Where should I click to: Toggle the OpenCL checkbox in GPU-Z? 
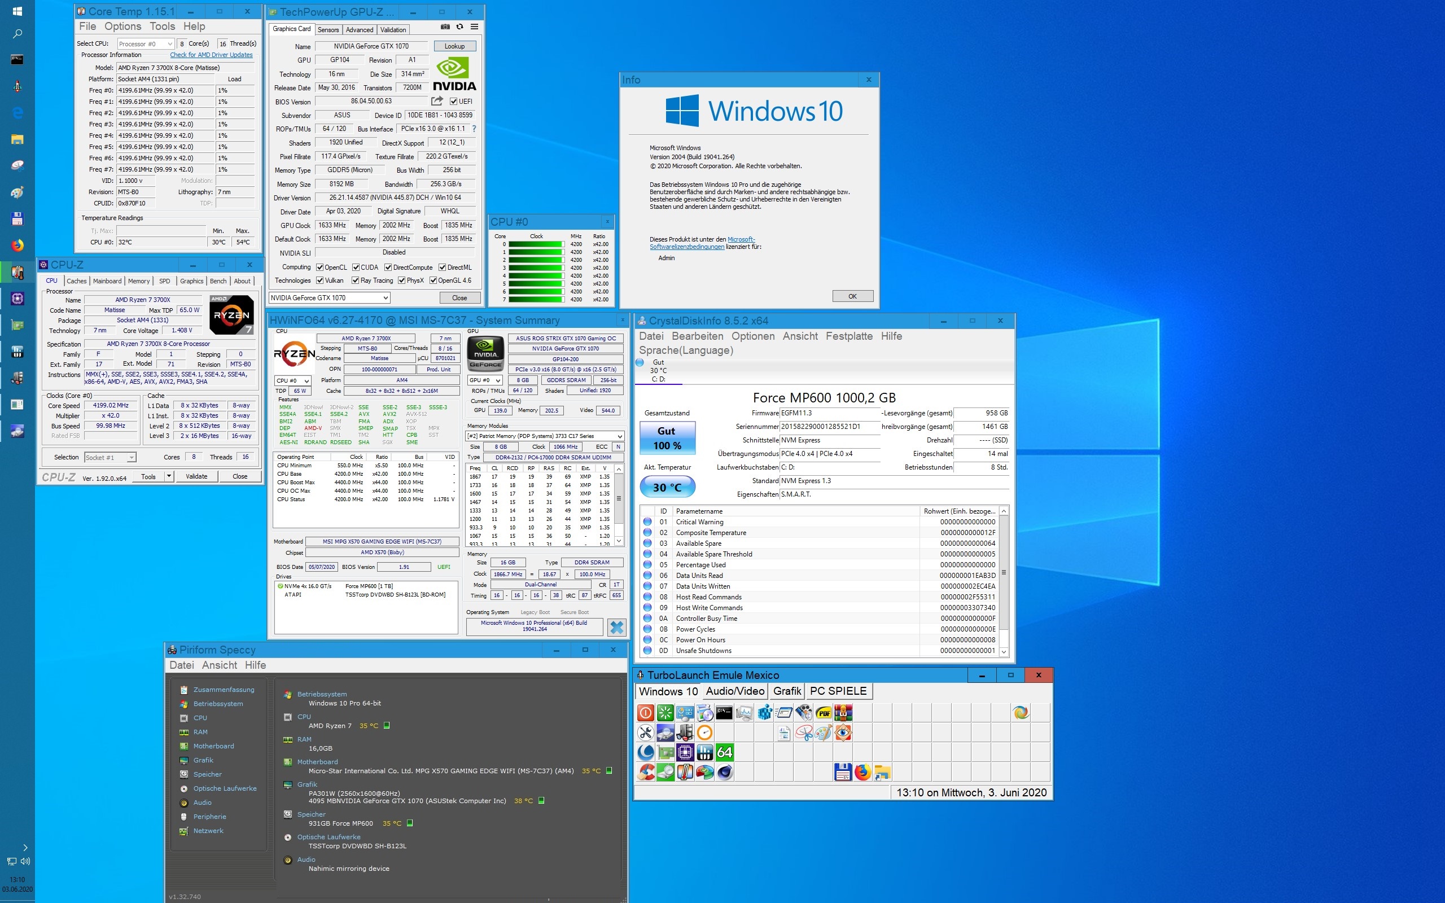(x=319, y=268)
